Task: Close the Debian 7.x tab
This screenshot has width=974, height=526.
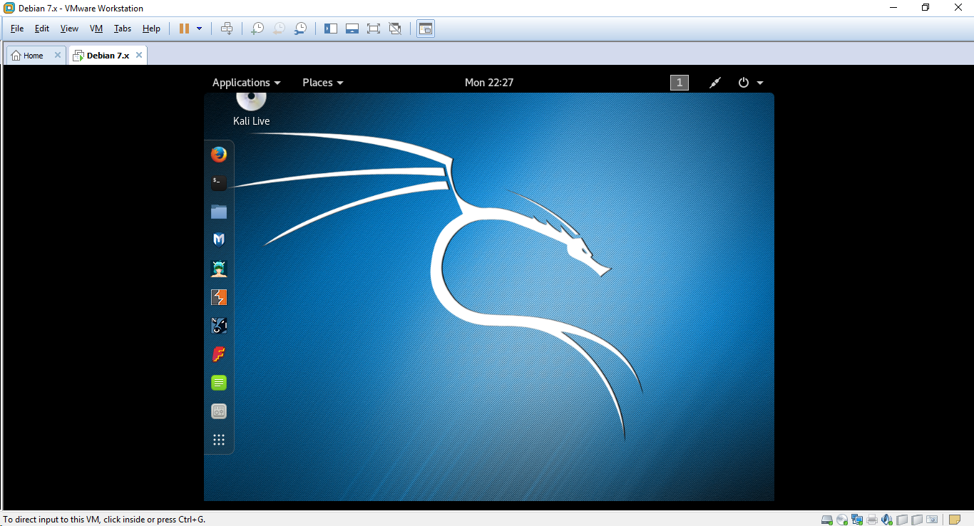Action: pyautogui.click(x=139, y=55)
